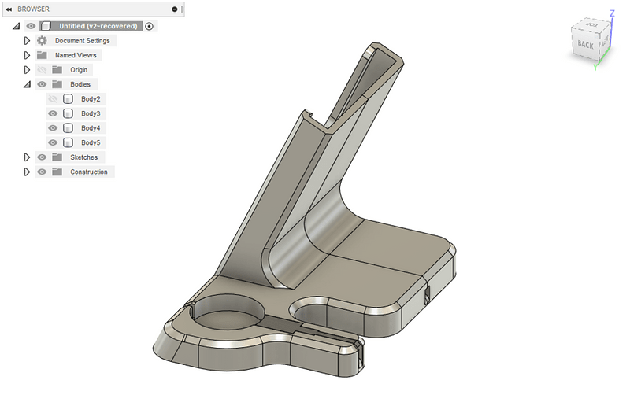Select the Body4 label

pyautogui.click(x=91, y=128)
